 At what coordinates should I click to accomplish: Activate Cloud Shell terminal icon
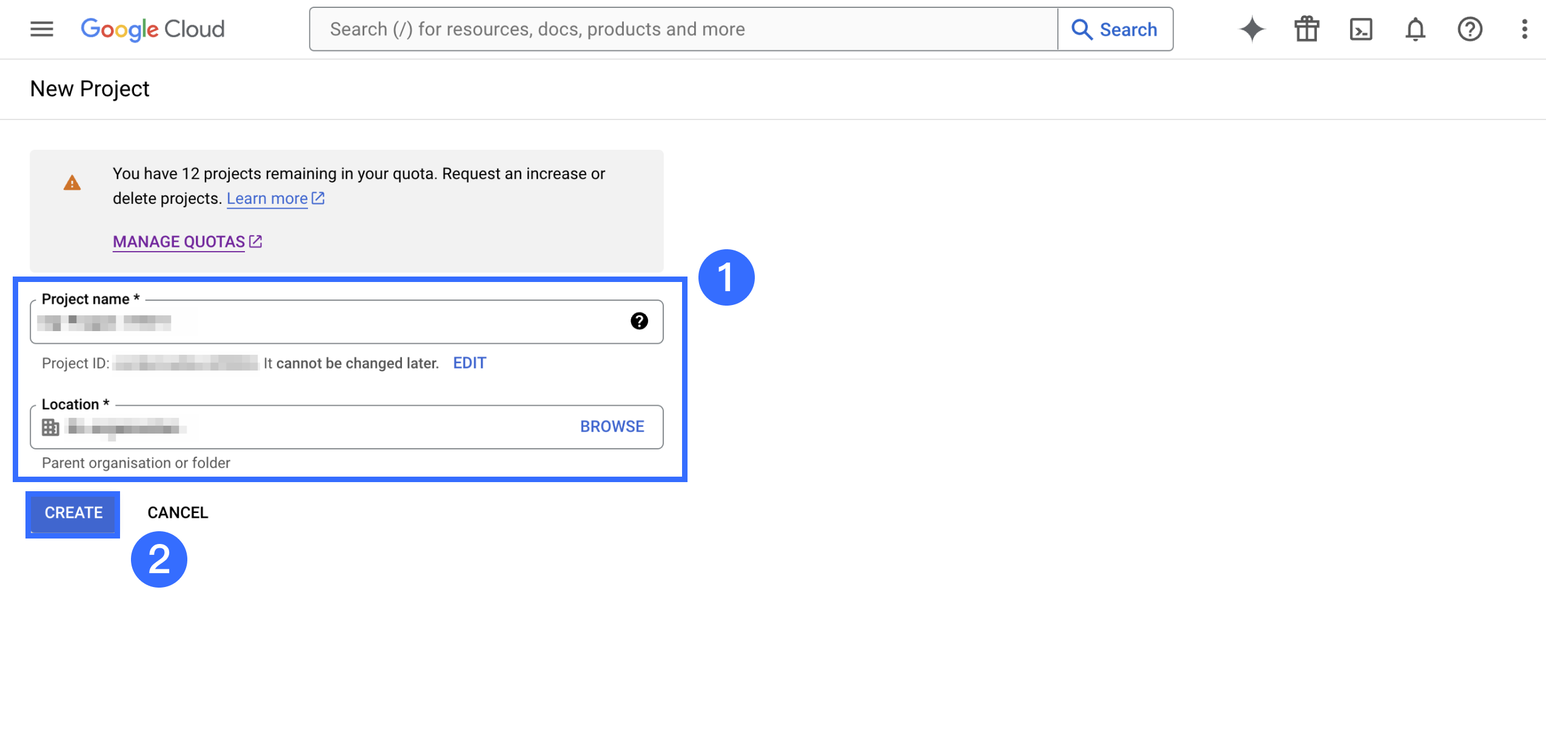point(1361,29)
